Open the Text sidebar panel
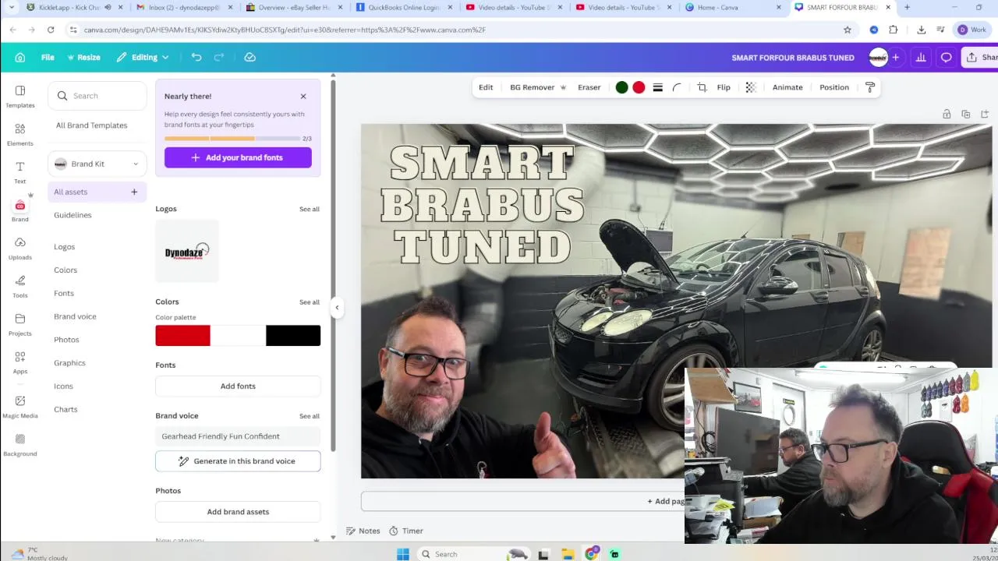Image resolution: width=998 pixels, height=561 pixels. (20, 172)
